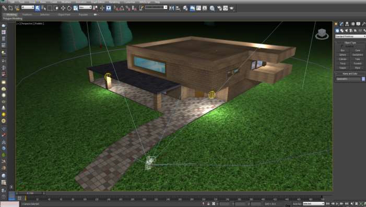
Task: Activate the Select Object tool
Action: coord(38,8)
